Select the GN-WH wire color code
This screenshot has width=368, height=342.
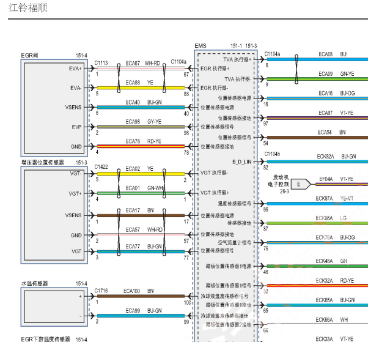(155, 188)
